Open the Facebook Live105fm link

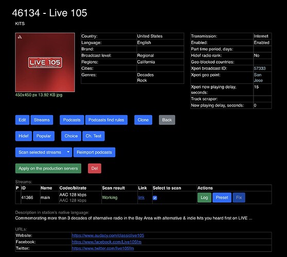106,242
